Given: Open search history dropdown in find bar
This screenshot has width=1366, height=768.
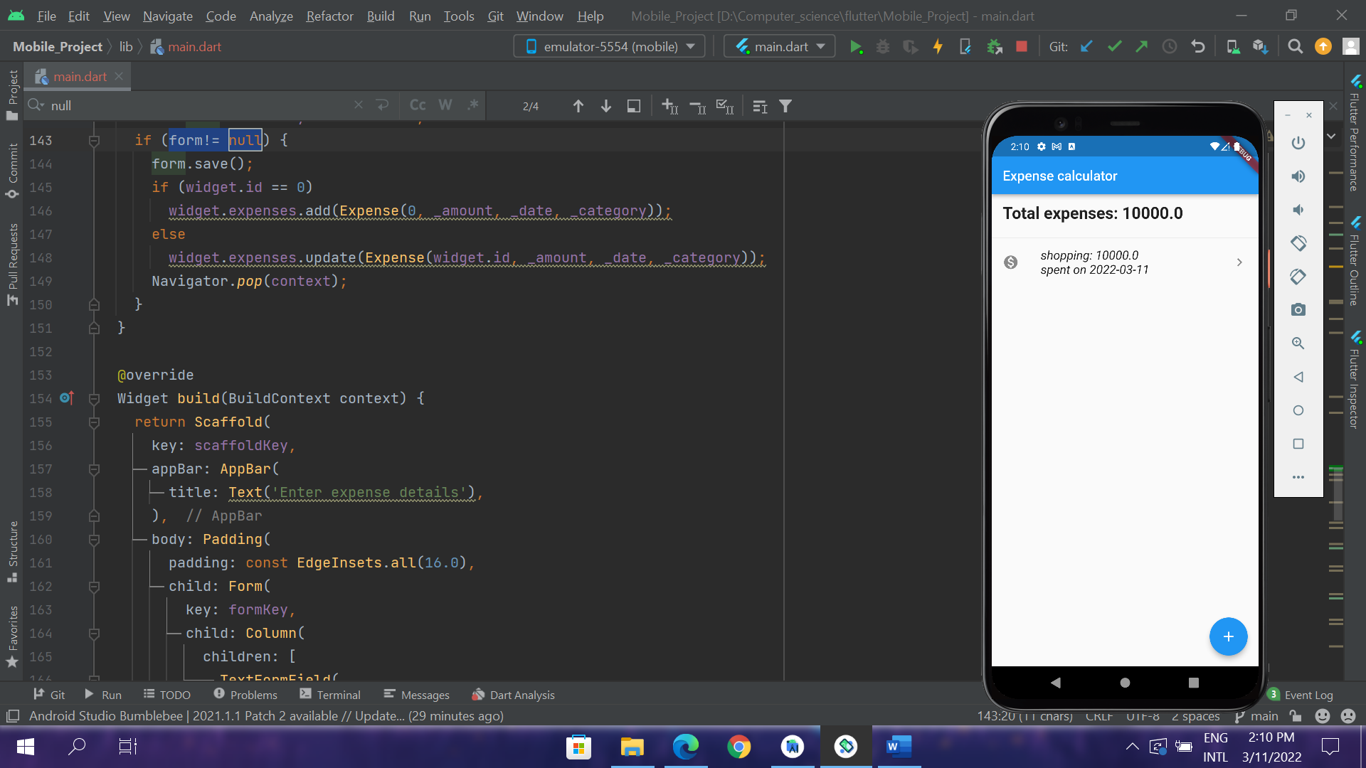Looking at the screenshot, I should point(36,105).
